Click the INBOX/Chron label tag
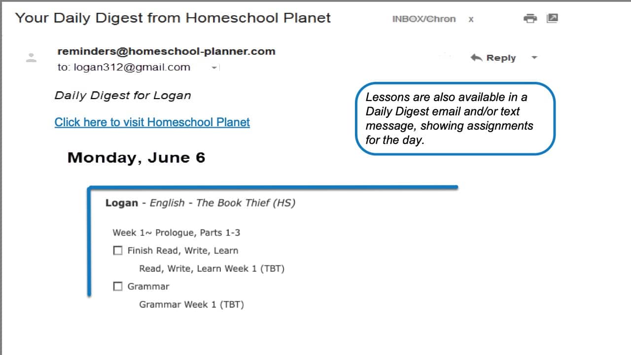631x355 pixels. (424, 19)
